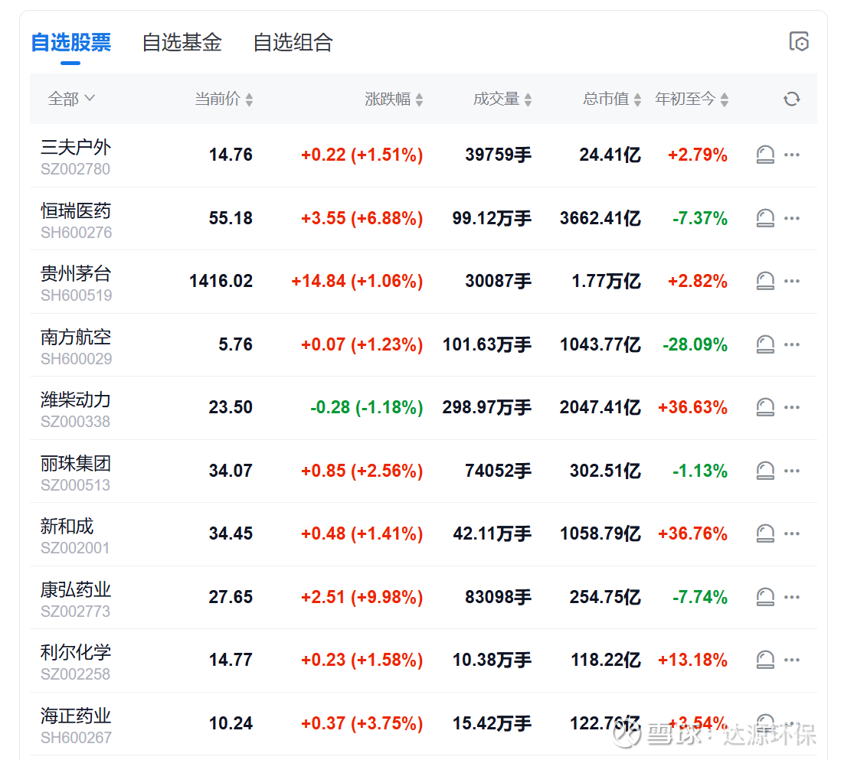Screen dimensions: 841x760
Task: Set alert bell for 新和成
Action: (x=765, y=533)
